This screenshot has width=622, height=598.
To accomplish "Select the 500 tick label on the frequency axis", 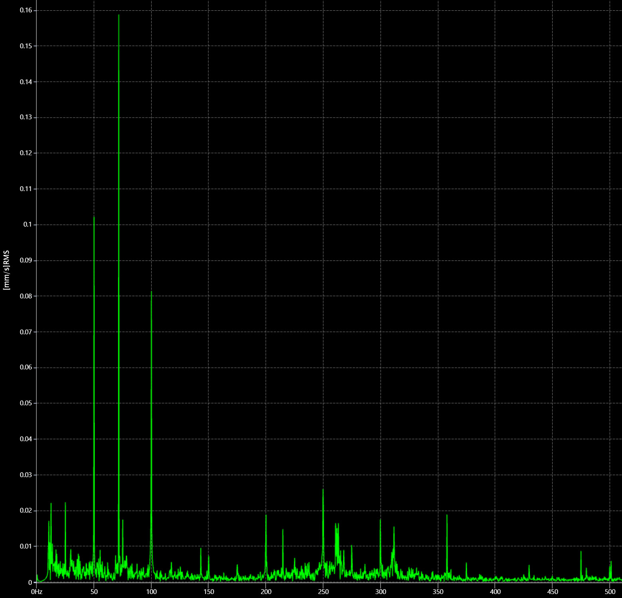I will 611,591.
